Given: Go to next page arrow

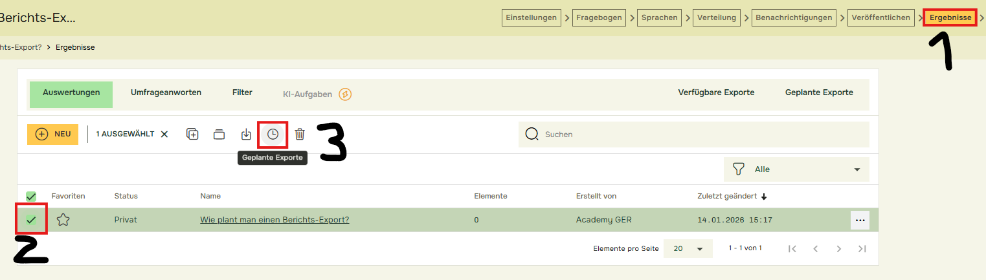Looking at the screenshot, I should pos(838,248).
